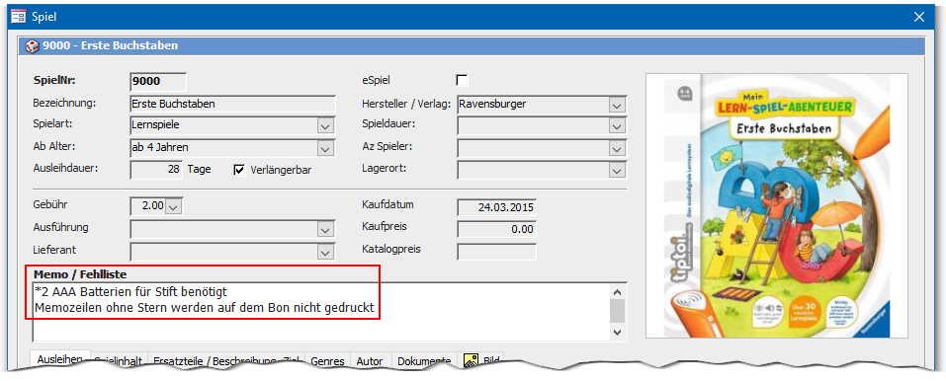Click the dice icon beside 9000 header
Viewport: 946px width, 381px height.
tap(33, 45)
